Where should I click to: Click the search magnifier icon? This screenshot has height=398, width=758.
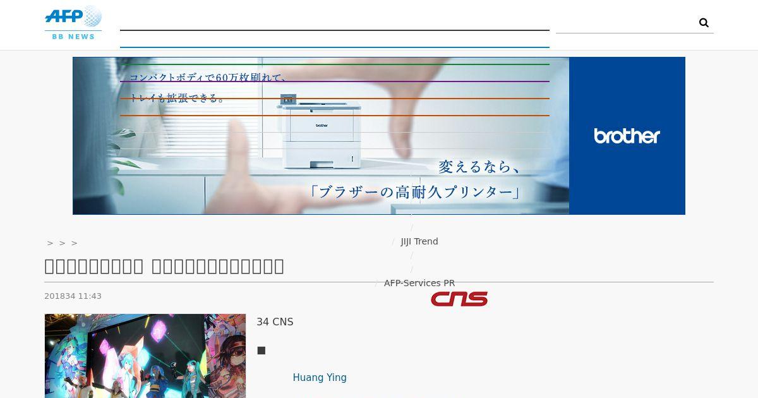704,23
